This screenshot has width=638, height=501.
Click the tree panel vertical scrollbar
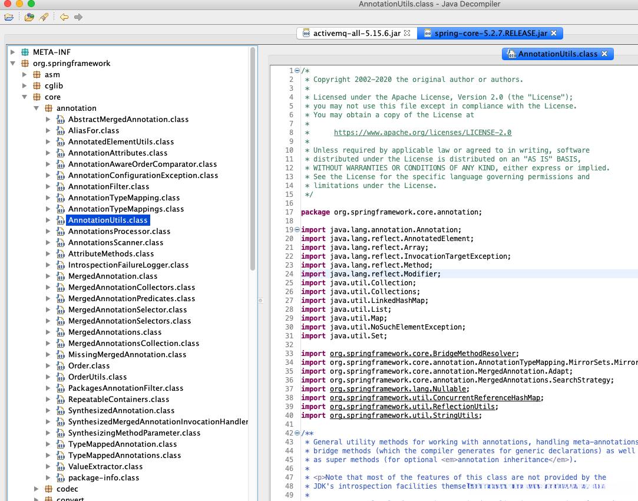click(x=253, y=159)
